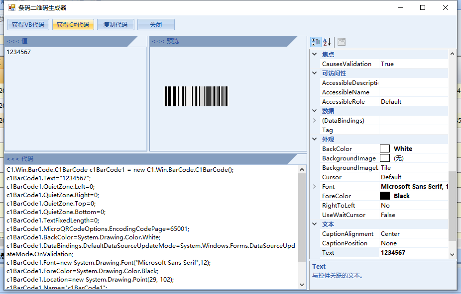
Task: Generate C# code with 获得C#代码 button
Action: pyautogui.click(x=73, y=25)
